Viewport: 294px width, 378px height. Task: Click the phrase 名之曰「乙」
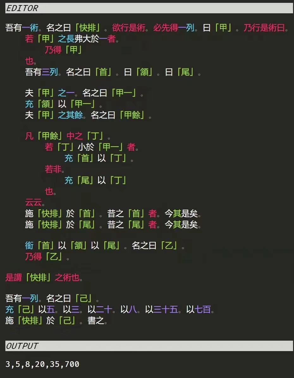click(x=155, y=246)
